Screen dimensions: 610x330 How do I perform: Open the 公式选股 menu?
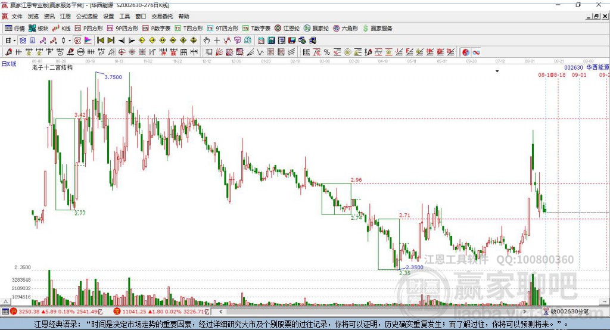click(x=87, y=16)
